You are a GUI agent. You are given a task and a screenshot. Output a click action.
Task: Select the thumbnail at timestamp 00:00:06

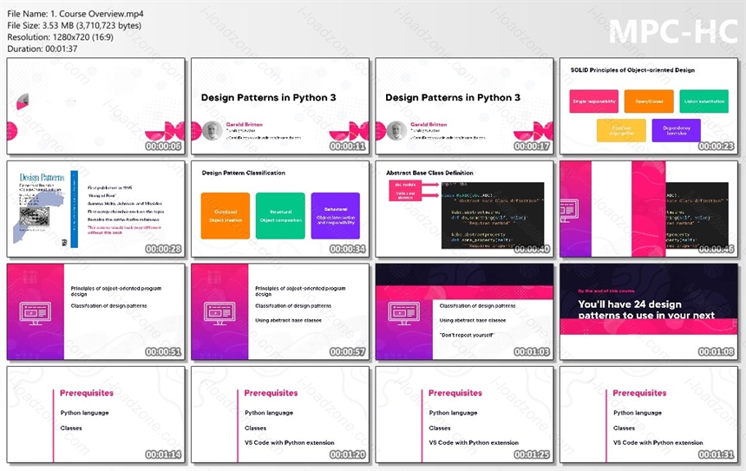point(95,106)
